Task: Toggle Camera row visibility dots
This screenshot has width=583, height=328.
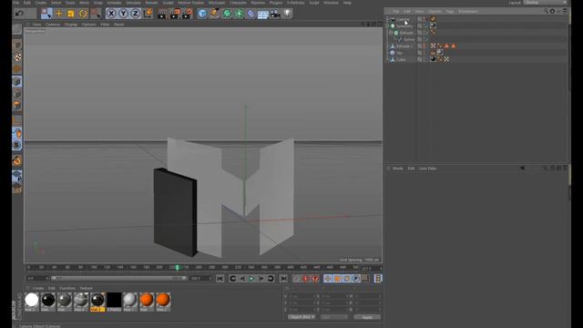Action: tap(424, 19)
